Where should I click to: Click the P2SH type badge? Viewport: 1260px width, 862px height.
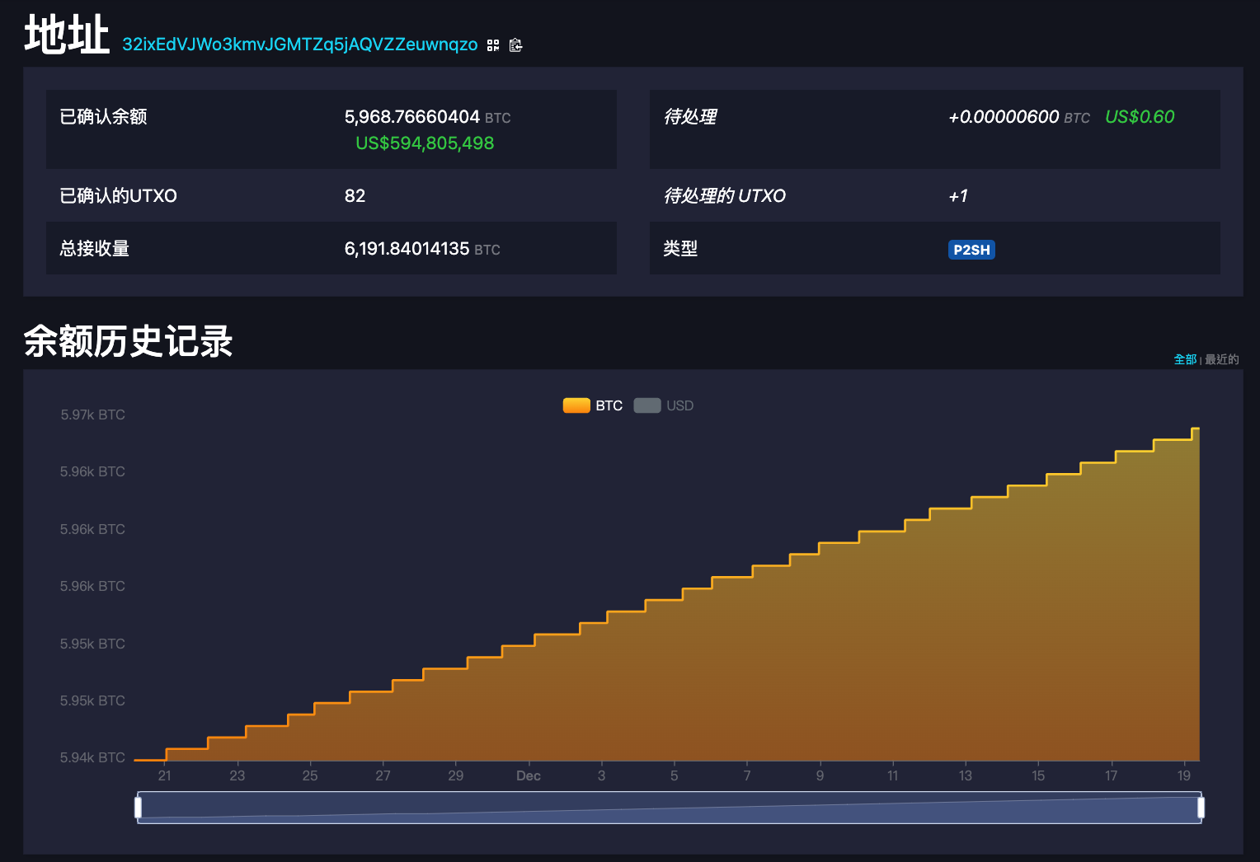[971, 250]
